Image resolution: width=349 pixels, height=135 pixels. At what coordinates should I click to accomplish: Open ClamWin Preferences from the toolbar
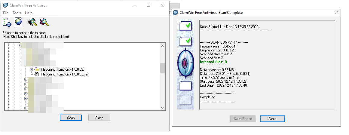pyautogui.click(x=7, y=22)
